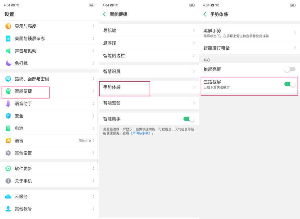Open chevron next to 手势体感
Screen dimensions: 300x219
194,87
